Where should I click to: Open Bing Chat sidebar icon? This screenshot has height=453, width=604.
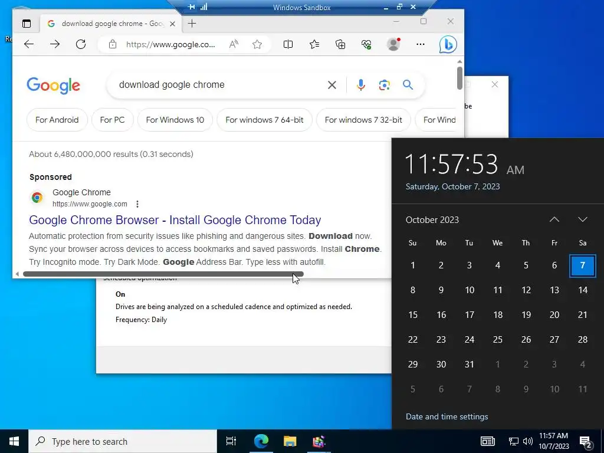(x=448, y=45)
